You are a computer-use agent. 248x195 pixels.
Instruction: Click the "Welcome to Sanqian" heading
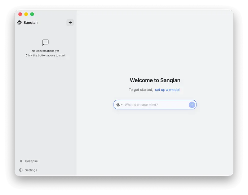click(155, 80)
